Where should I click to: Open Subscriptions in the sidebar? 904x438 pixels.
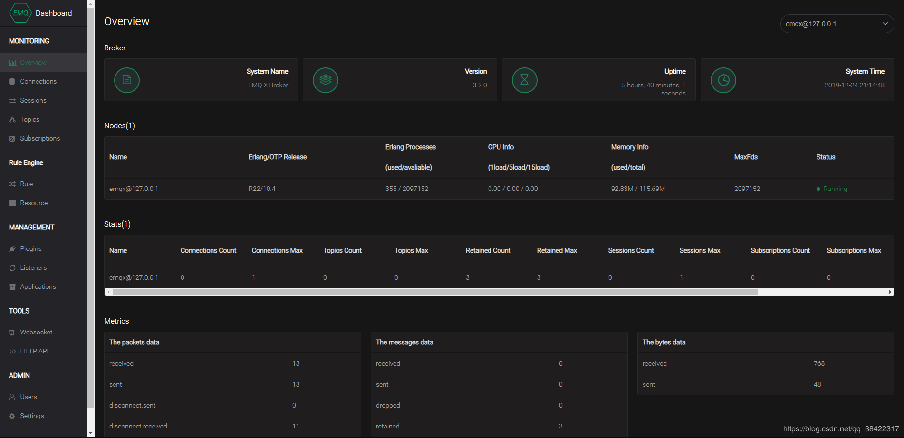[43, 138]
